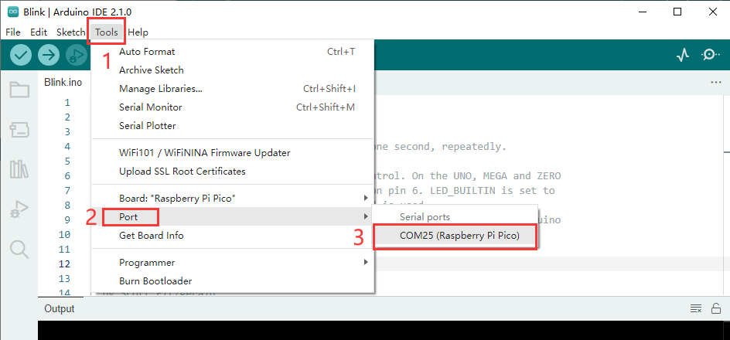Click the black Output console area
This screenshot has width=730, height=340.
point(384,330)
